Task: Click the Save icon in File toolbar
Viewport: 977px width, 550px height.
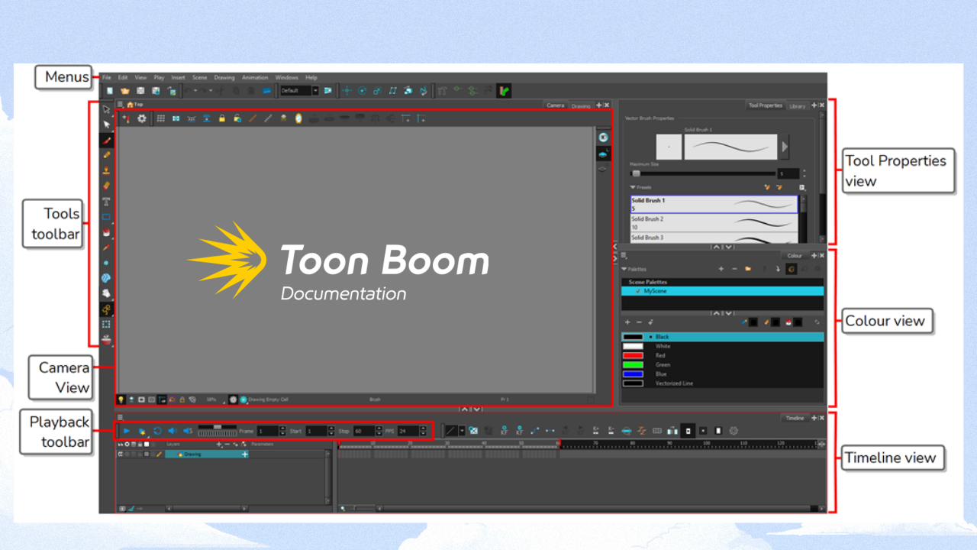Action: [140, 91]
